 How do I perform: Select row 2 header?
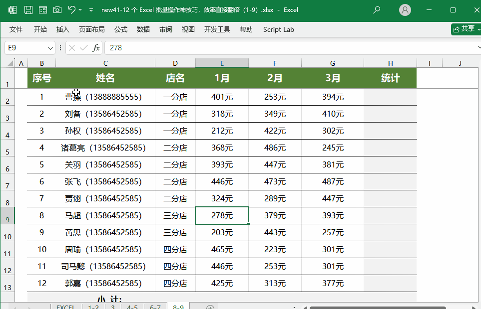pos(7,97)
